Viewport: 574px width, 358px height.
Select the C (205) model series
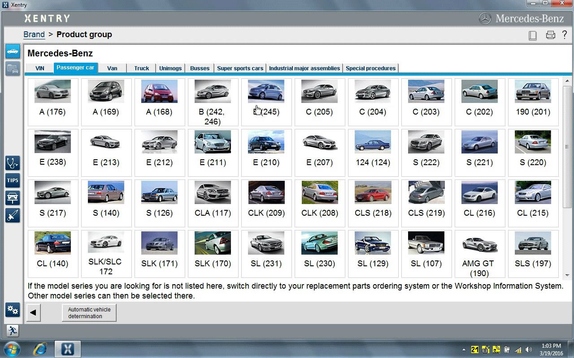click(319, 102)
